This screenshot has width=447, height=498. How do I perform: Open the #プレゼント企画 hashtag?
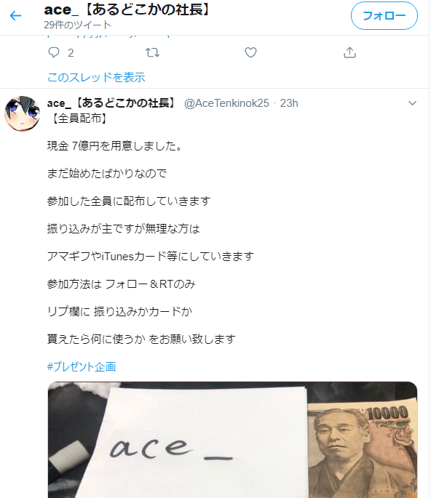82,366
